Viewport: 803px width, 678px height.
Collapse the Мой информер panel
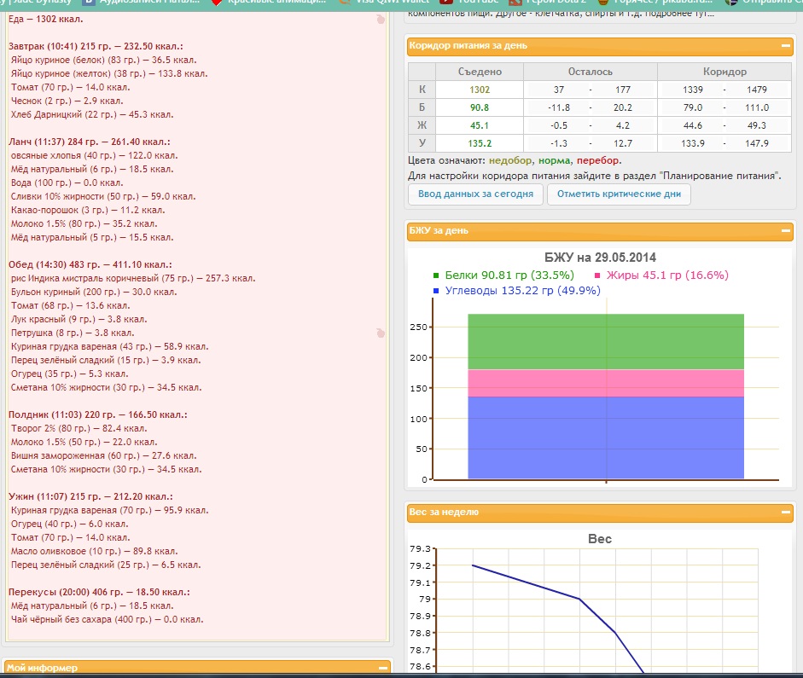pyautogui.click(x=381, y=669)
